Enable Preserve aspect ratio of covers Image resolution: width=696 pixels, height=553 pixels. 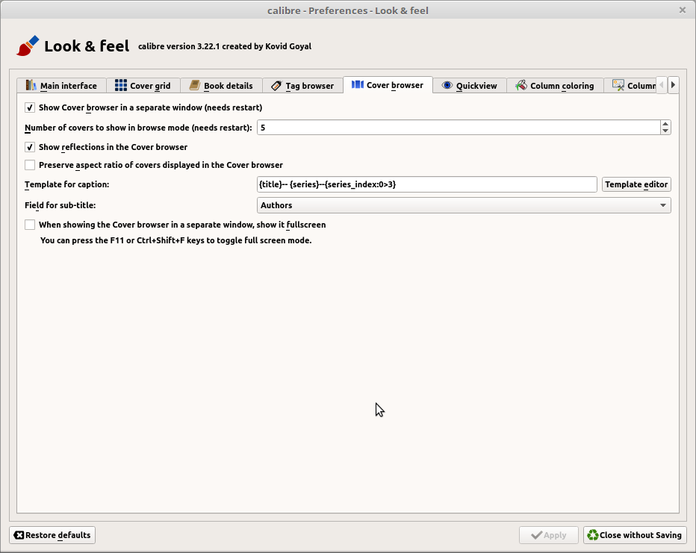pos(30,165)
